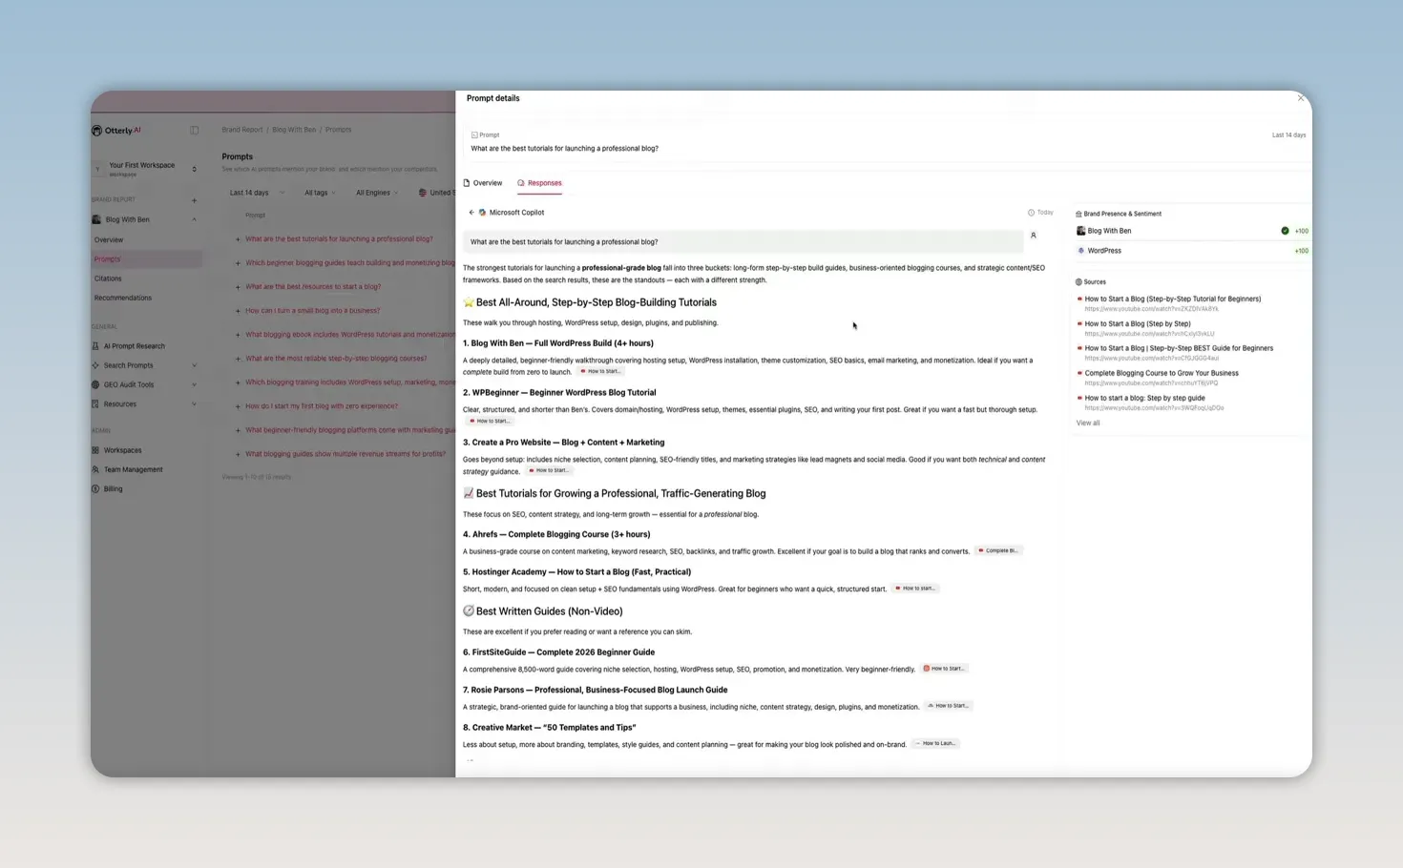
Task: Click the user icon beside the prompt bubble
Action: [1034, 236]
